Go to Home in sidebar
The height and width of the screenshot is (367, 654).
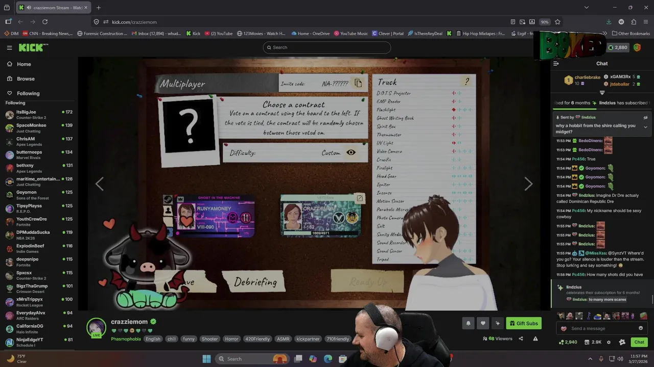tap(19, 64)
